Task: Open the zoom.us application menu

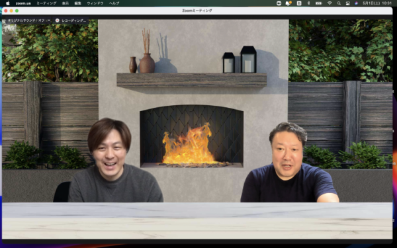Action: tap(23, 3)
